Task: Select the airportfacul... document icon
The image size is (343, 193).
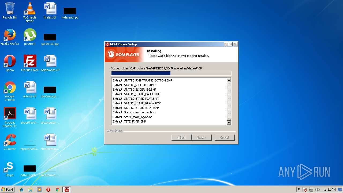Action: point(30,116)
